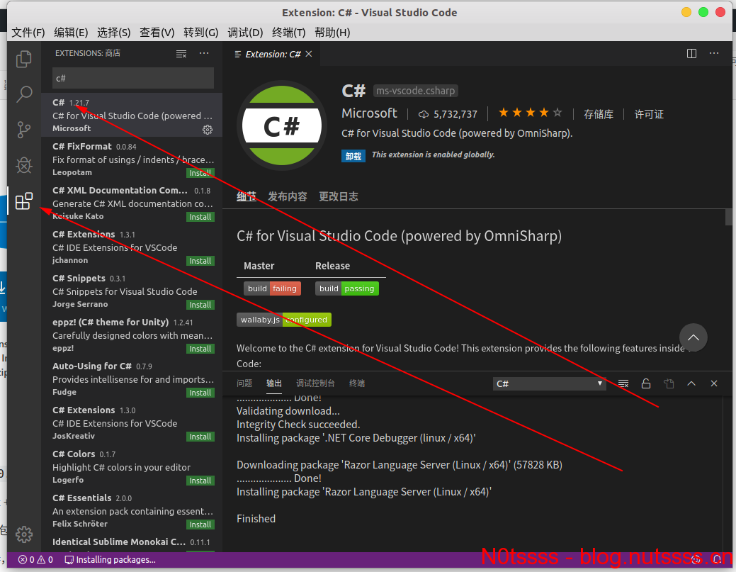Image resolution: width=736 pixels, height=572 pixels.
Task: Click the build failing badge
Action: [272, 288]
